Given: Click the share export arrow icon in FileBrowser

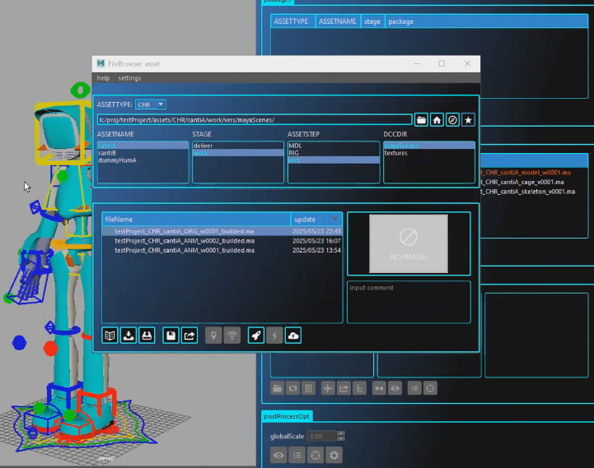Looking at the screenshot, I should [x=189, y=336].
